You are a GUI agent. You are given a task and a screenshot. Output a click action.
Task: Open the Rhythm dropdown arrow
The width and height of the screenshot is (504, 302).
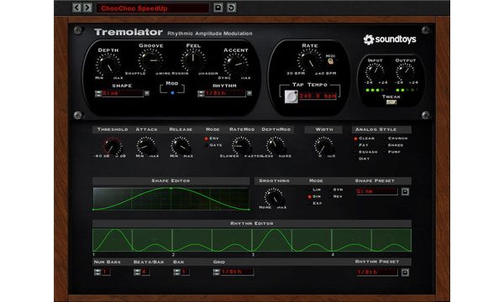(249, 93)
